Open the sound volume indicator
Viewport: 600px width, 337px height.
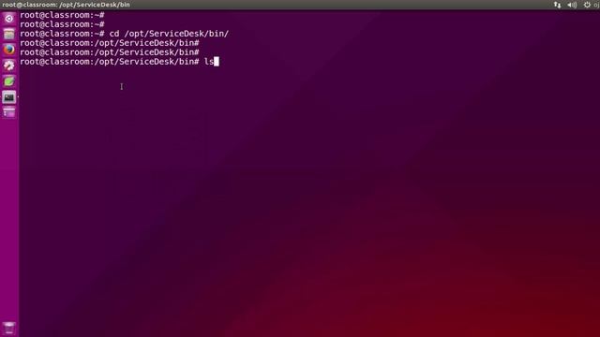[x=572, y=5]
